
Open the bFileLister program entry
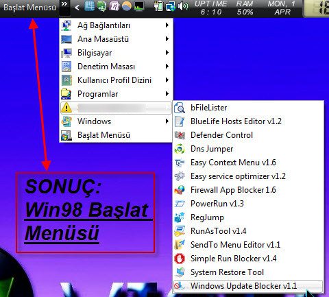click(248, 108)
